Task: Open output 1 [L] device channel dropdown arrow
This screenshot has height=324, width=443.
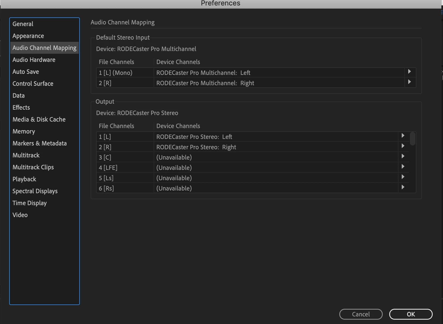Action: tap(403, 136)
